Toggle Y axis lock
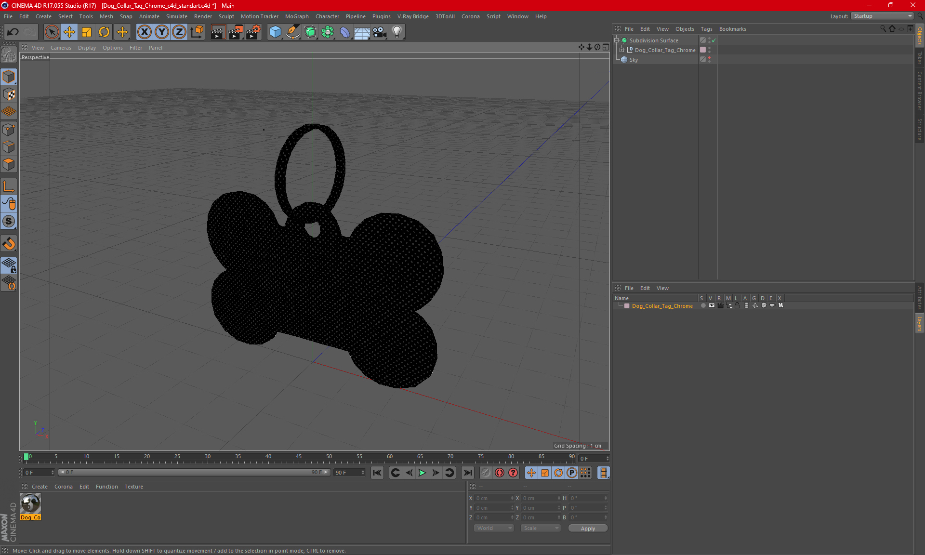This screenshot has width=925, height=555. coord(162,32)
